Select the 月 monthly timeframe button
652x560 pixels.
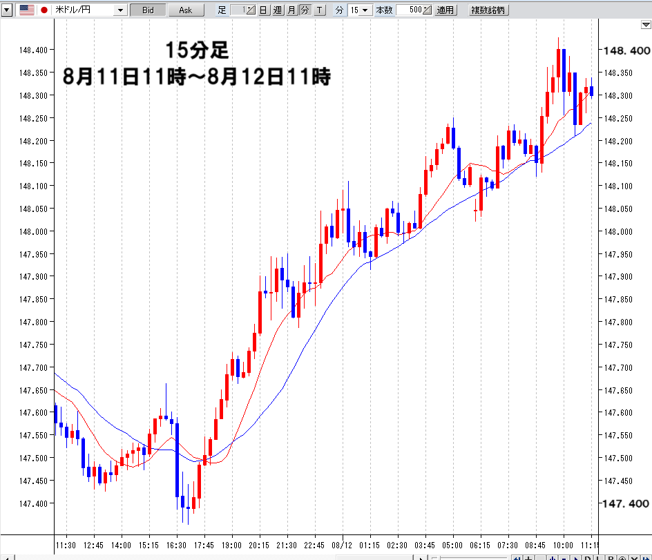[291, 10]
